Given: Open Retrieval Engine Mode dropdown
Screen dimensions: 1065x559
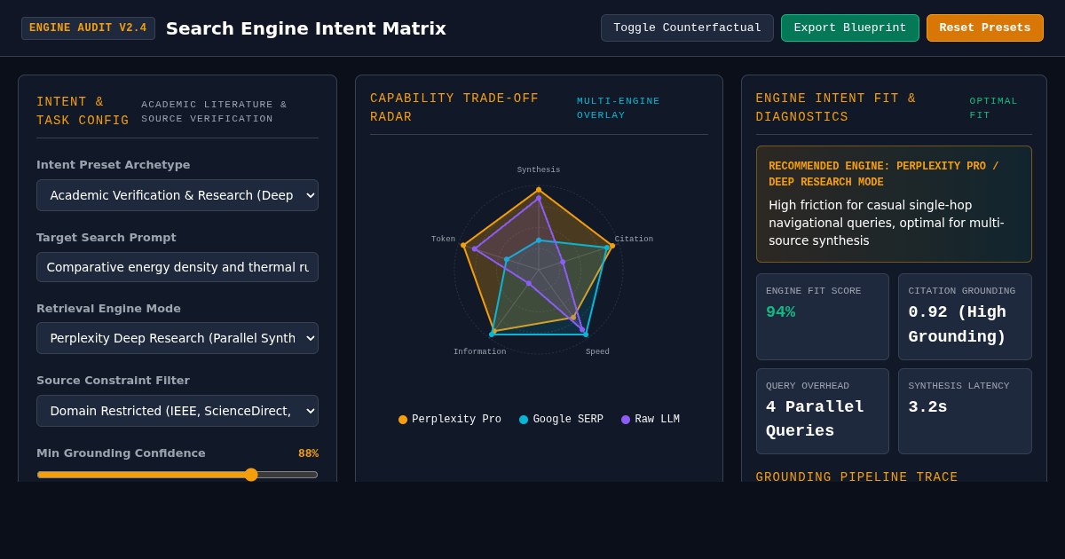Looking at the screenshot, I should 177,338.
